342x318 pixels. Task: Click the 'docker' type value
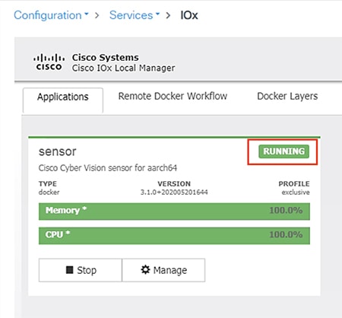coord(49,192)
